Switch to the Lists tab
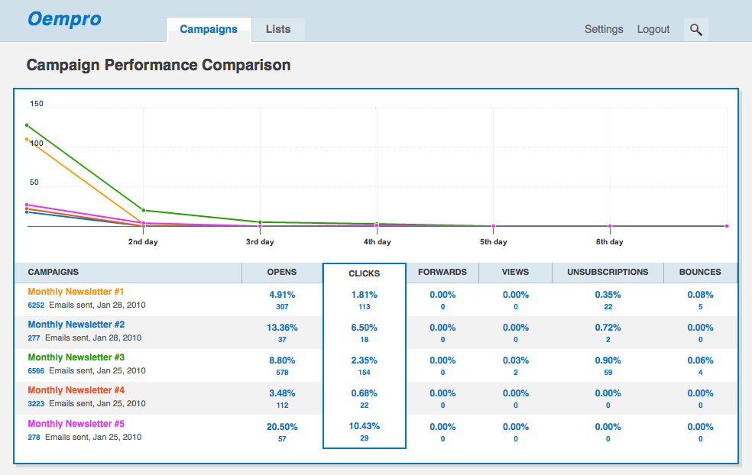 pyautogui.click(x=278, y=30)
